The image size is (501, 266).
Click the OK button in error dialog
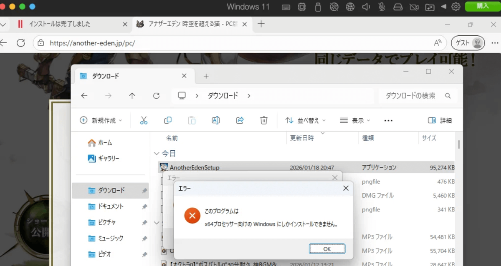[x=327, y=249]
